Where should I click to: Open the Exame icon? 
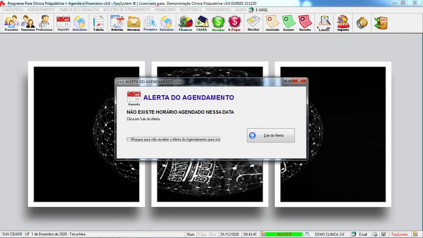[x=288, y=23]
